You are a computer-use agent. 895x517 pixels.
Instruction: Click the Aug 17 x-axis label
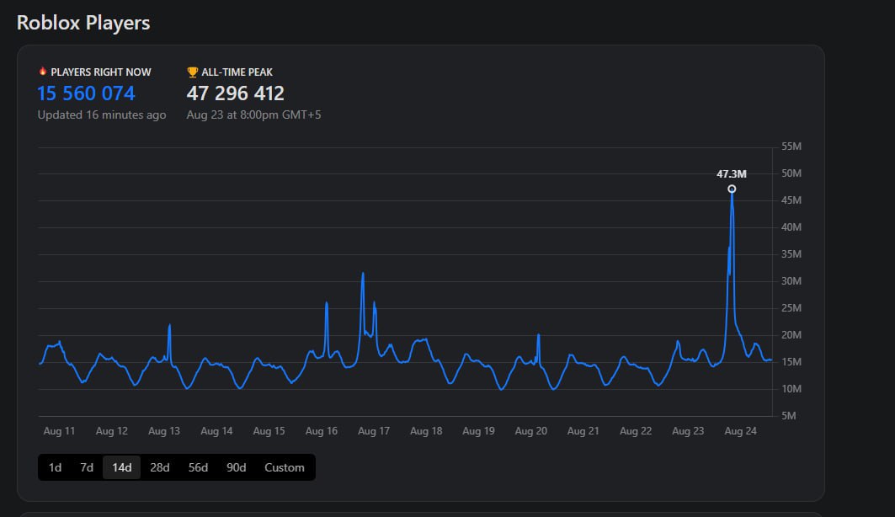point(374,431)
